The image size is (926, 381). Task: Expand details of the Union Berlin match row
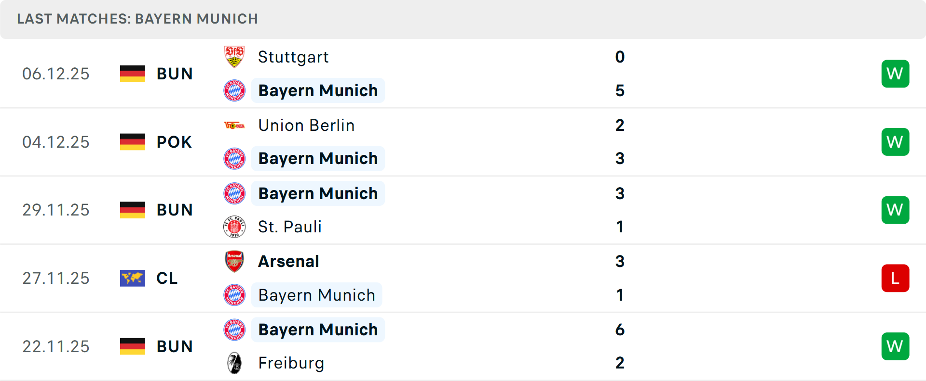point(463,141)
